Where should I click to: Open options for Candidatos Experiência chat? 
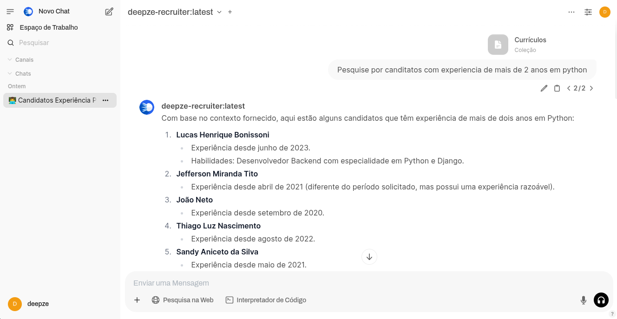click(x=105, y=100)
